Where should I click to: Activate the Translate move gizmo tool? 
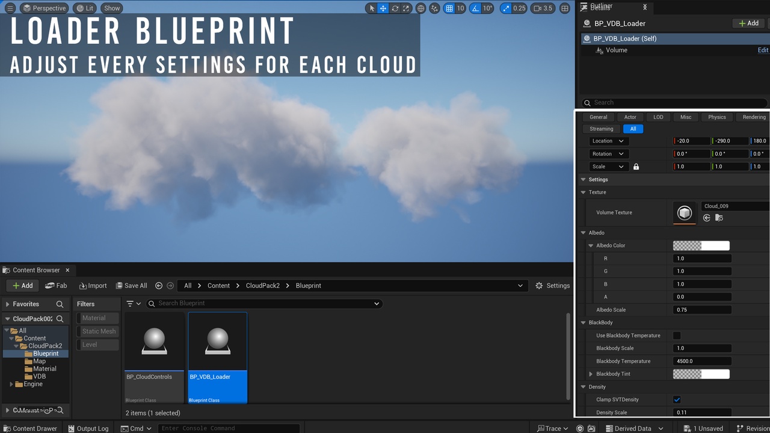coord(383,8)
